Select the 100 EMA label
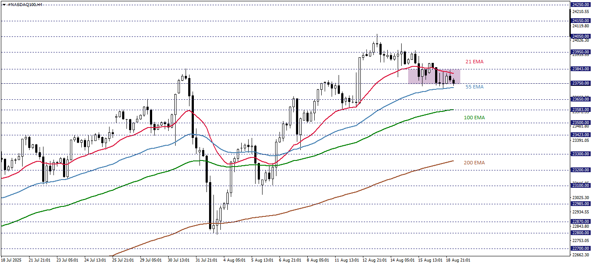 (474, 118)
